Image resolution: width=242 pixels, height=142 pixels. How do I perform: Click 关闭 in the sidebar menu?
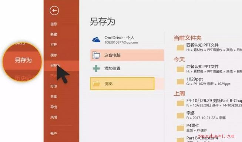pyautogui.click(x=54, y=117)
